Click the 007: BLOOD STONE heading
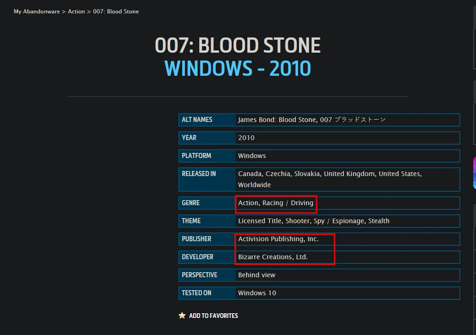Image resolution: width=476 pixels, height=335 pixels. coord(238,46)
